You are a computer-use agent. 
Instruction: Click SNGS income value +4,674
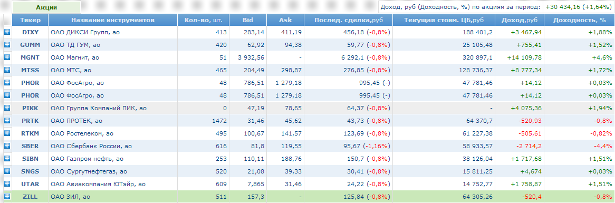(531, 171)
